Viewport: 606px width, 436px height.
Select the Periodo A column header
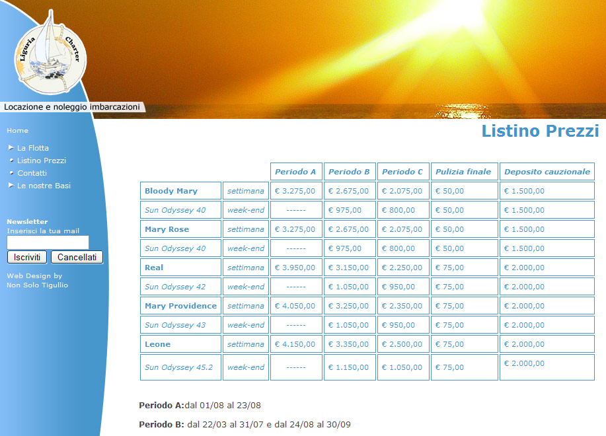coord(296,172)
